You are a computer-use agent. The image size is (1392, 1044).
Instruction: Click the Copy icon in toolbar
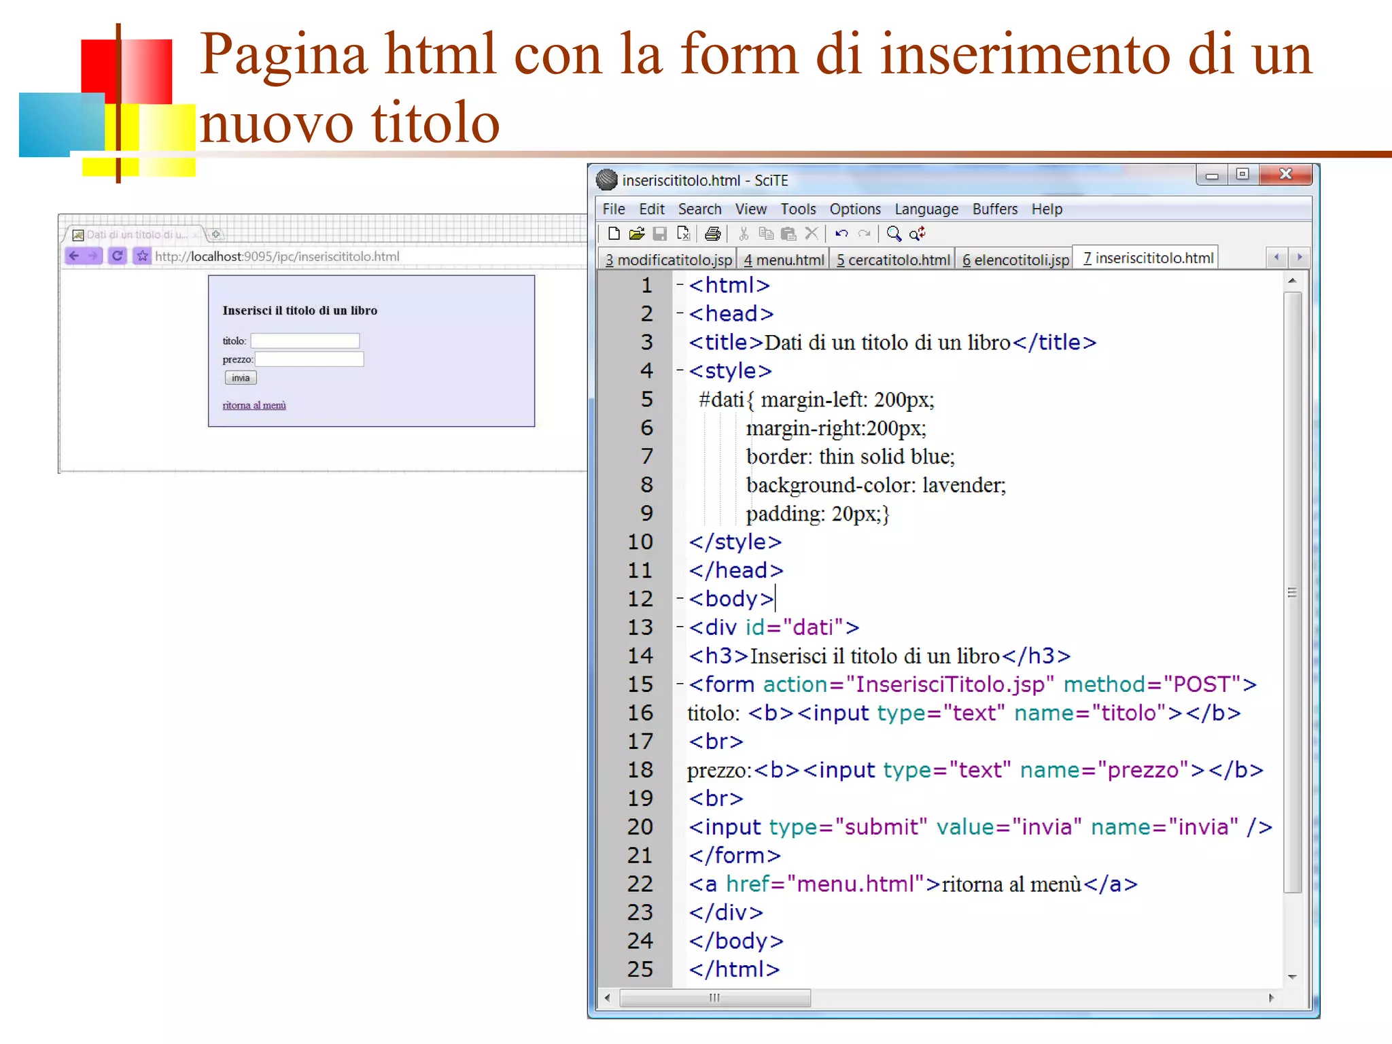tap(766, 234)
